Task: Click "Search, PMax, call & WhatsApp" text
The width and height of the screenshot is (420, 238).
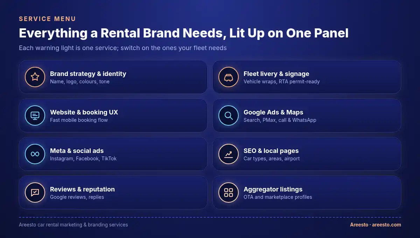Action: 280,120
